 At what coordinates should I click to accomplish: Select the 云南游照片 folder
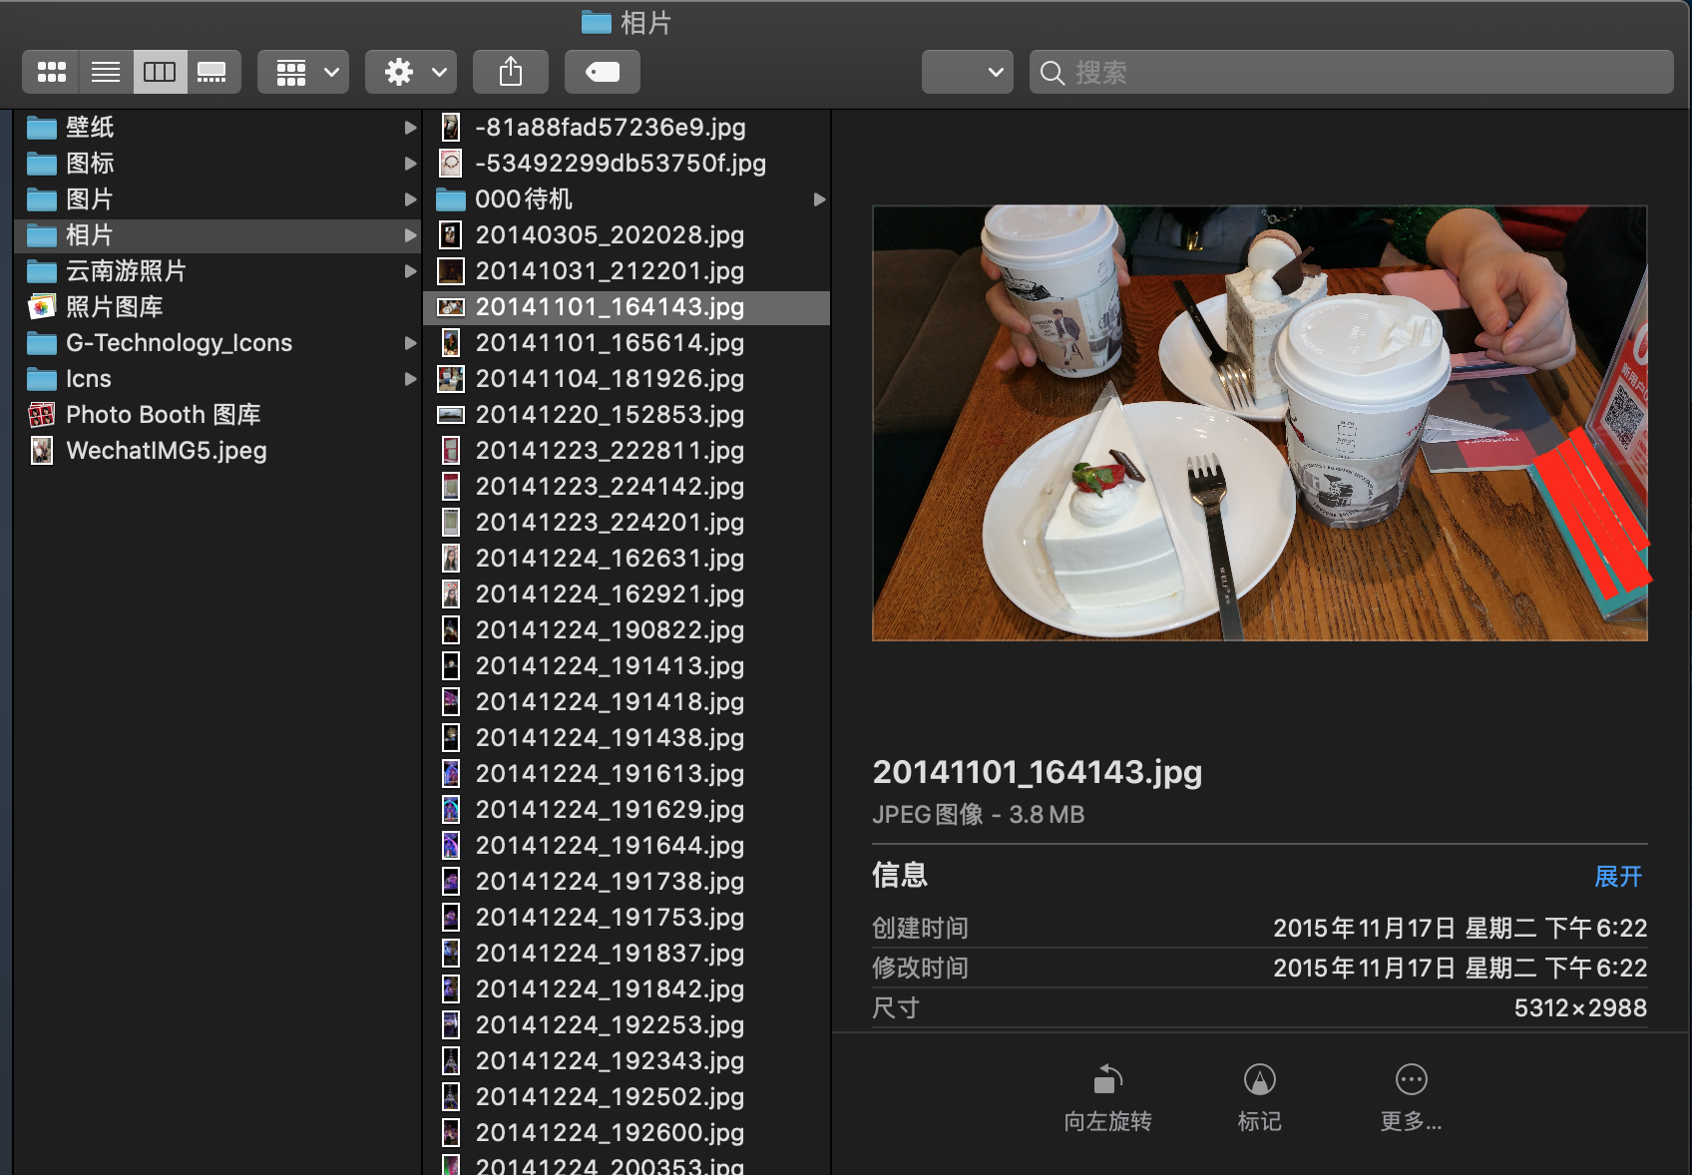click(219, 271)
